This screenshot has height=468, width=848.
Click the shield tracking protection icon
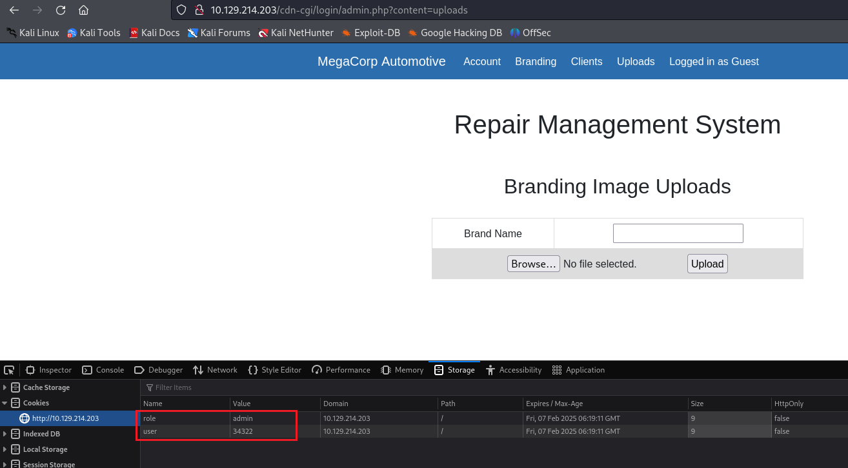(181, 10)
